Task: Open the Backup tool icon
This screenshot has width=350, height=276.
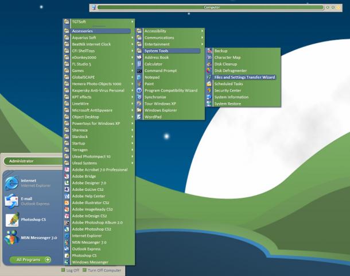Action: coord(209,51)
